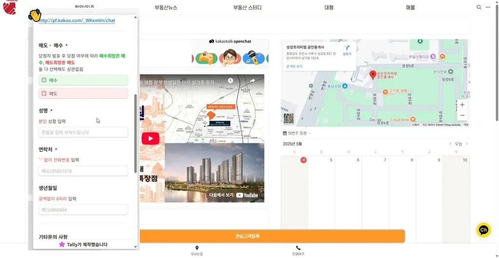This screenshot has width=499, height=258.
Task: Open the 대행 menu
Action: (x=329, y=7)
